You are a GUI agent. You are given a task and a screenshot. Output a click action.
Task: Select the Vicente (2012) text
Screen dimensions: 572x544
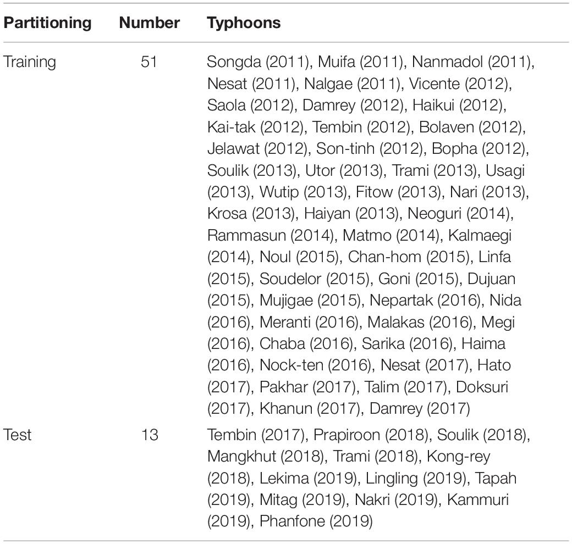458,84
